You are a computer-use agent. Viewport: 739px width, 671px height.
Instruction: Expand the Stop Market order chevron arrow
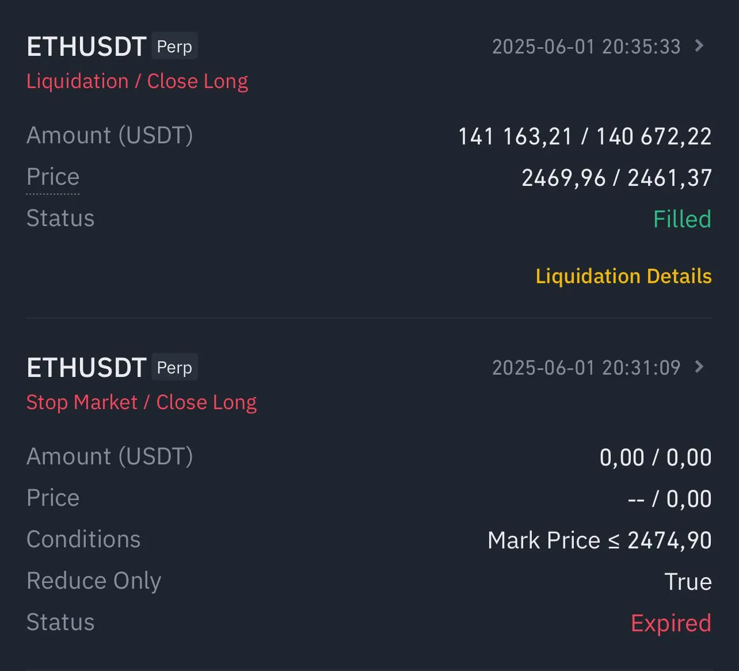pyautogui.click(x=699, y=367)
